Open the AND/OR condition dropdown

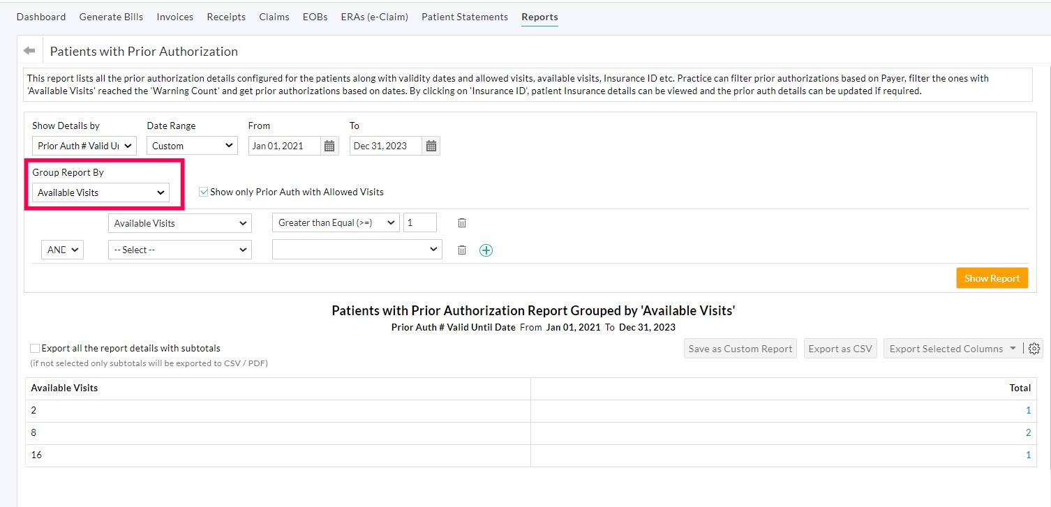(x=61, y=249)
